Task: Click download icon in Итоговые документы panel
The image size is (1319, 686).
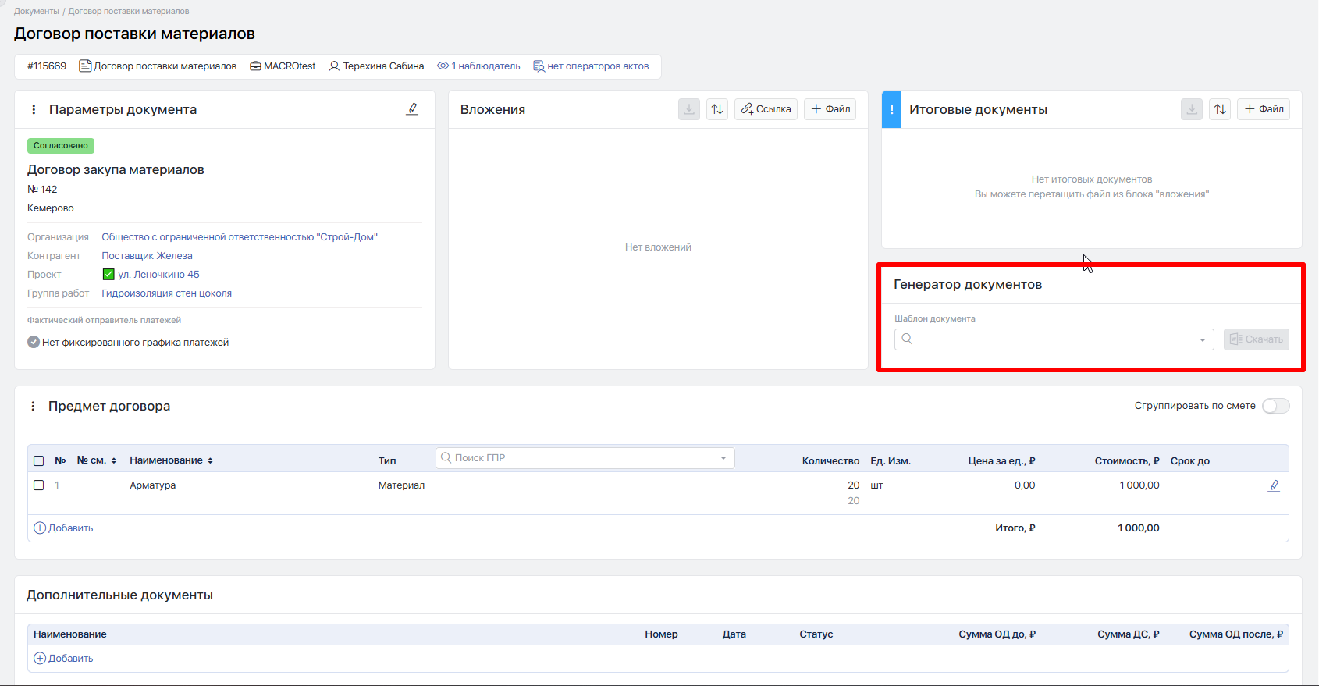Action: (x=1191, y=109)
